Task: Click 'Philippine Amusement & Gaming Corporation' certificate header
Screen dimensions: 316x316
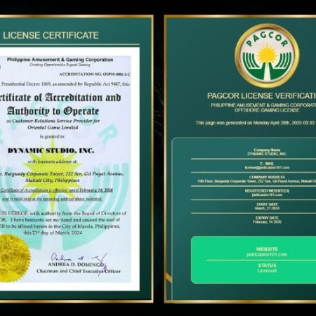Action: pyautogui.click(x=60, y=60)
